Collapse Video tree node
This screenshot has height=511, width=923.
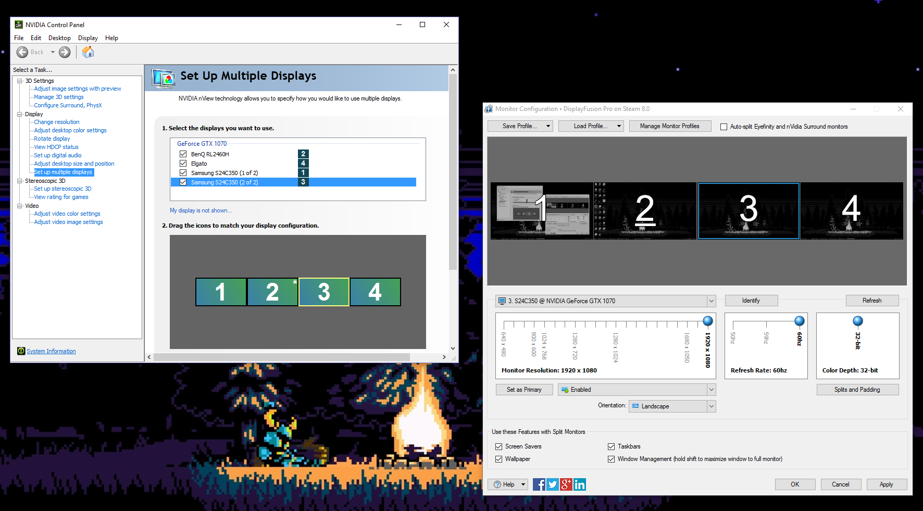[20, 206]
